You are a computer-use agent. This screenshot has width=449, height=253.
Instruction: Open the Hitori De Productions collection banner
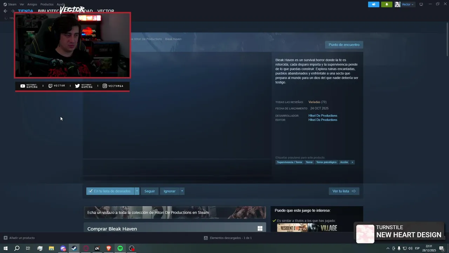[175, 212]
